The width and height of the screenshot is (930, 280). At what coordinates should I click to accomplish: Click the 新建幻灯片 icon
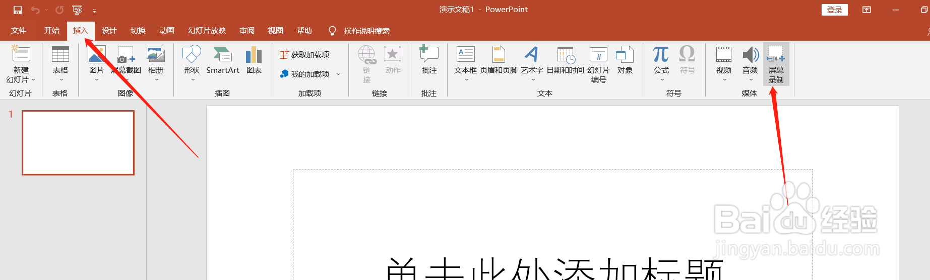click(21, 54)
